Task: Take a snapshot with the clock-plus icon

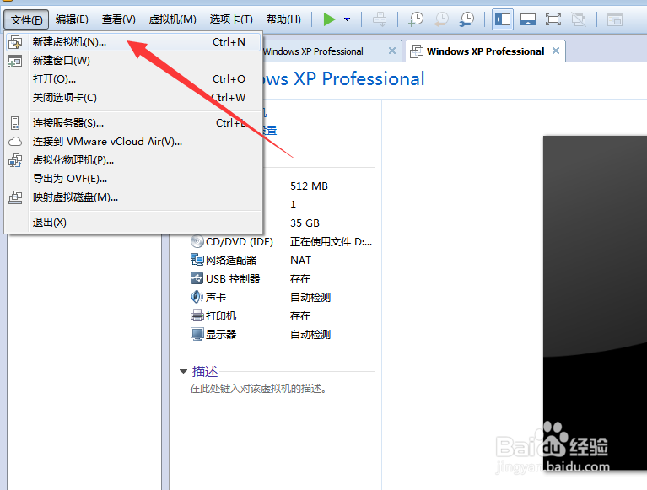Action: point(416,19)
